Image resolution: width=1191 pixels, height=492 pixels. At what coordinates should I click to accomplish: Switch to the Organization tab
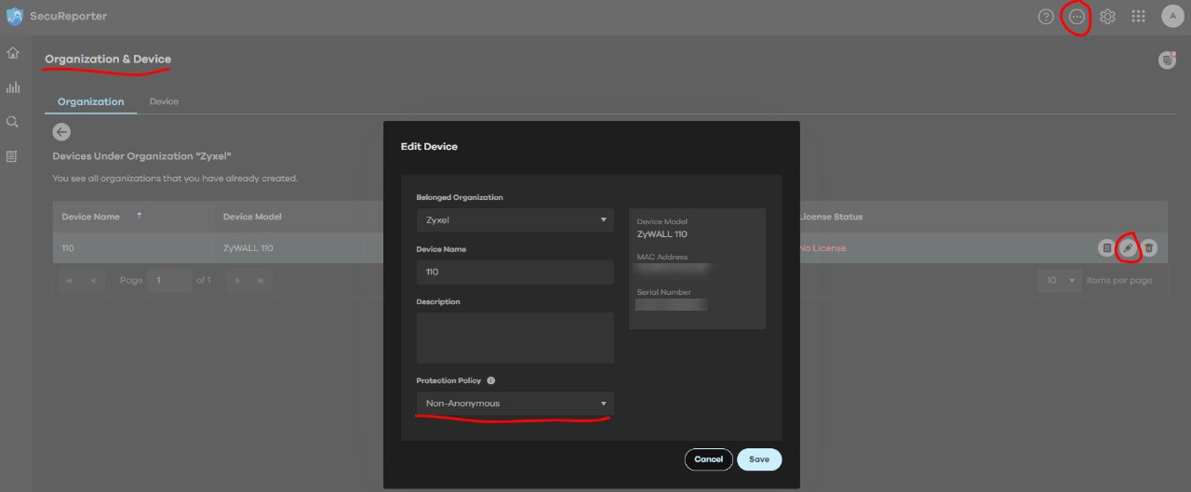[x=90, y=101]
